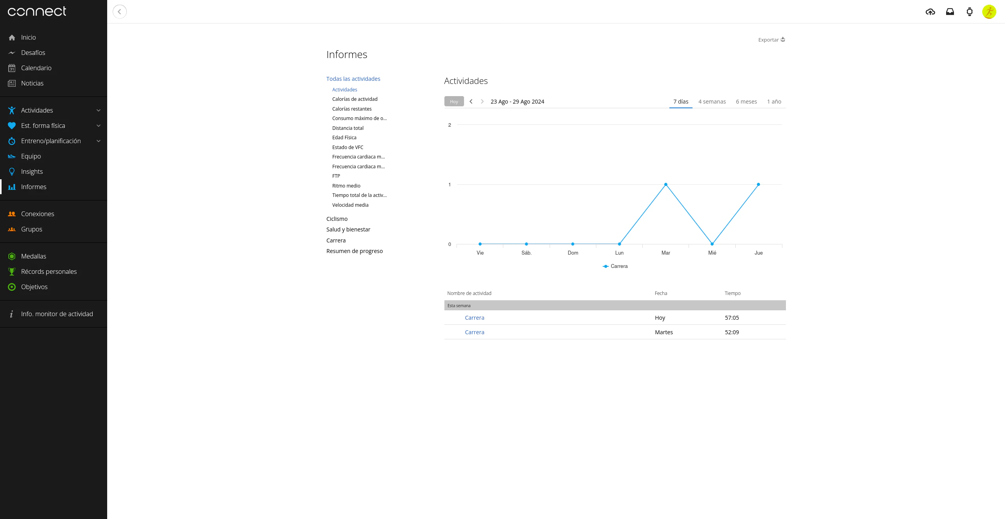Image resolution: width=1005 pixels, height=519 pixels.
Task: Select the 6 meses time range
Action: (x=746, y=102)
